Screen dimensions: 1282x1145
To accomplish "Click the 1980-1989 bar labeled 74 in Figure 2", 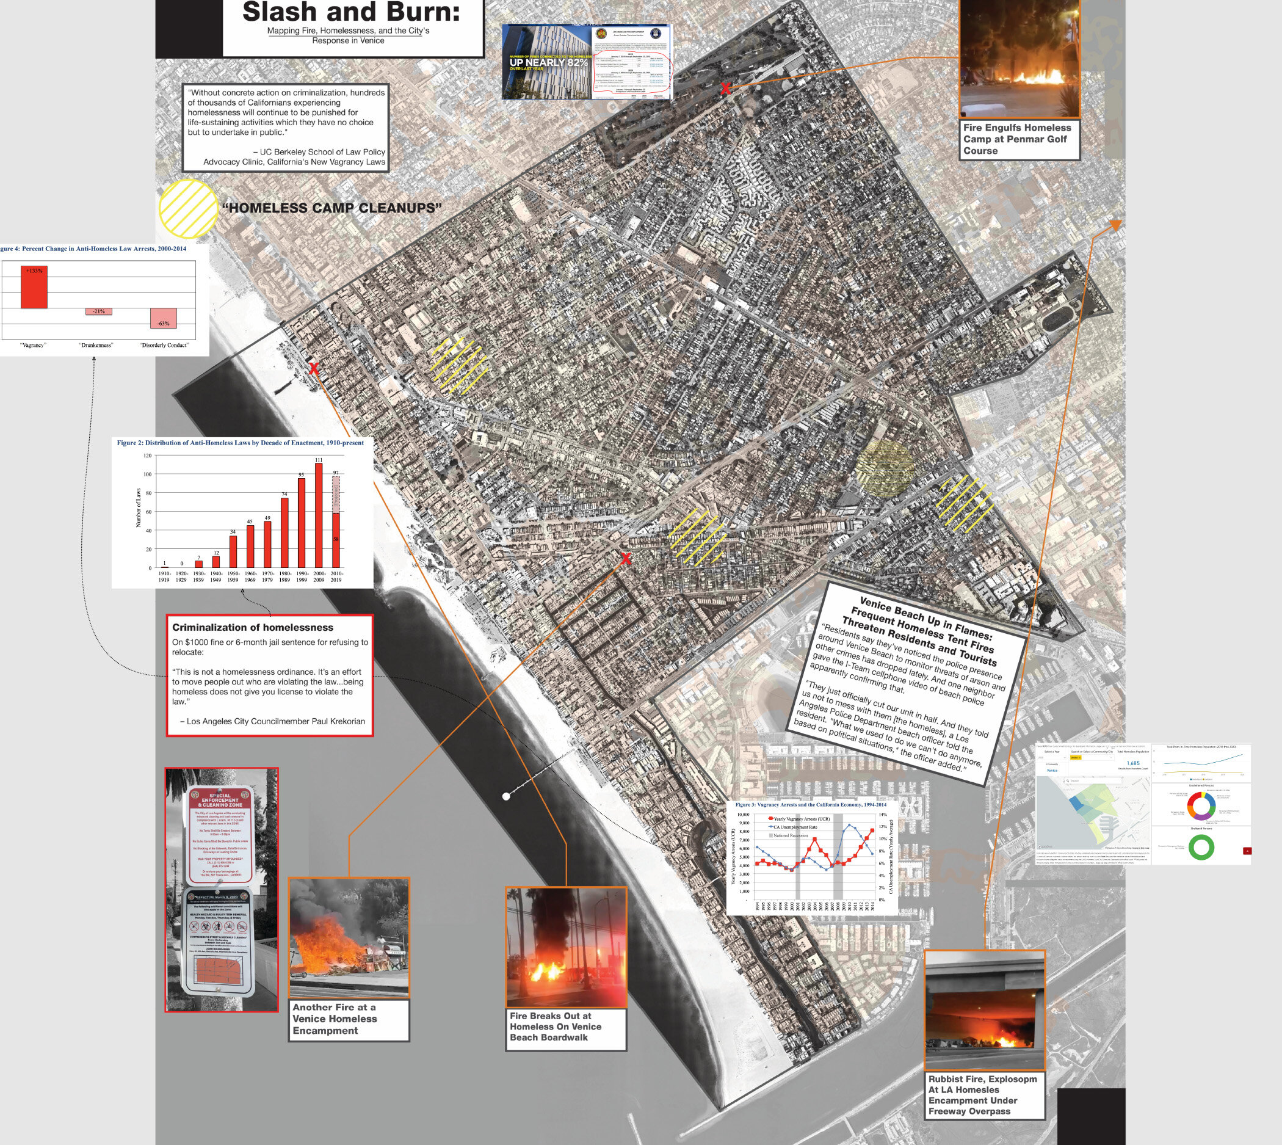I will coord(284,533).
